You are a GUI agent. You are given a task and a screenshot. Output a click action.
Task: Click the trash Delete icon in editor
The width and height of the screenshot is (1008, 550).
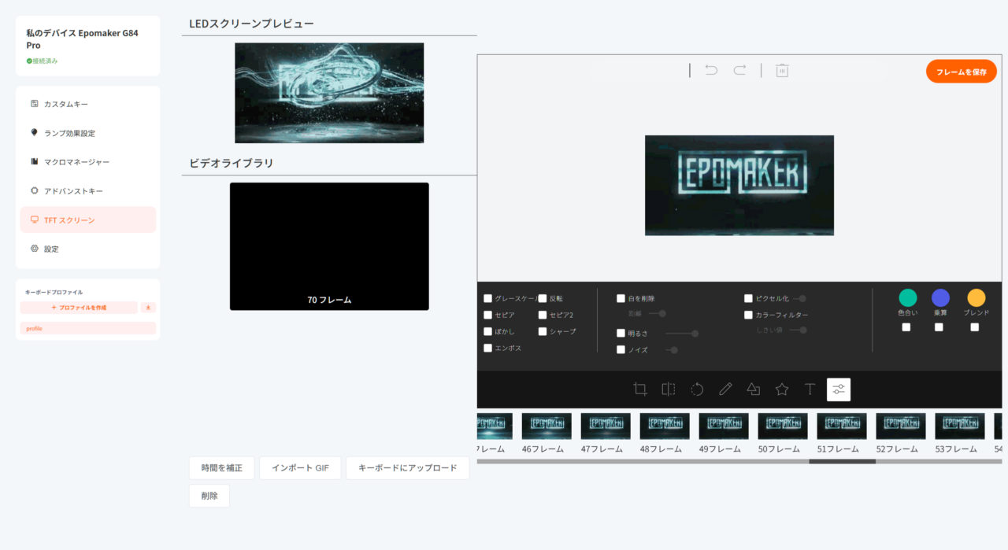(782, 71)
